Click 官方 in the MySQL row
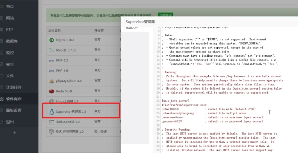The width and height of the screenshot is (298, 153). [97, 50]
